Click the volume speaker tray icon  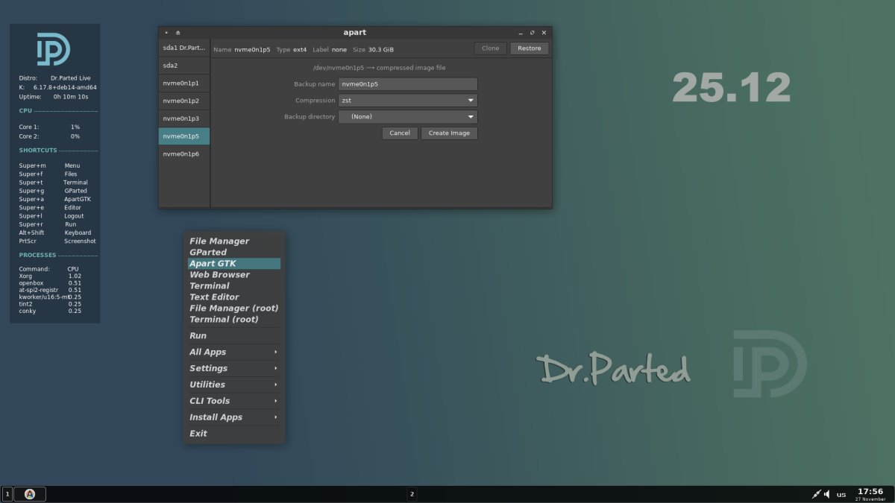(827, 494)
